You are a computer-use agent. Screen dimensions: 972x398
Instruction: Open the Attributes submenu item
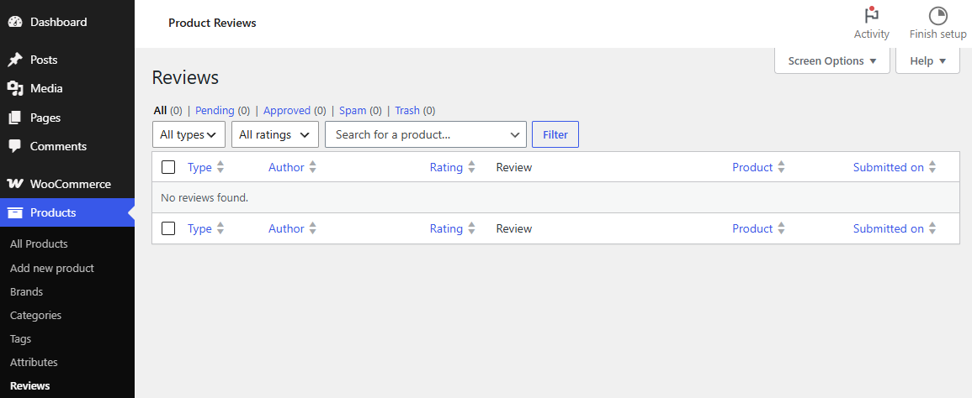pyautogui.click(x=34, y=362)
